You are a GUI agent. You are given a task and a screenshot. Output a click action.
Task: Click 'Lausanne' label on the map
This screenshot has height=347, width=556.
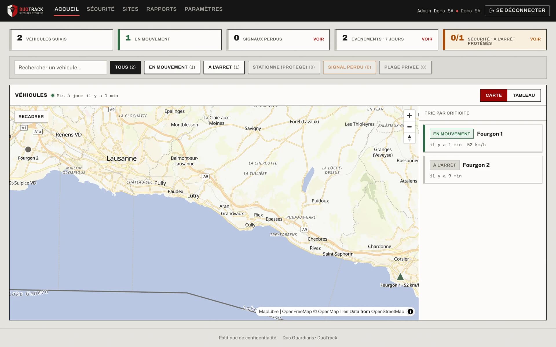click(x=122, y=158)
